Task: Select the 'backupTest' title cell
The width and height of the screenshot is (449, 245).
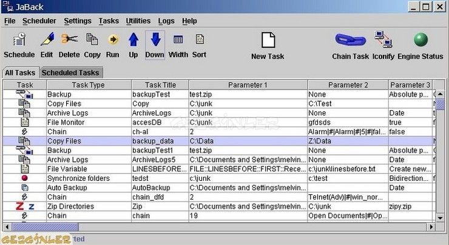Action: (160, 94)
